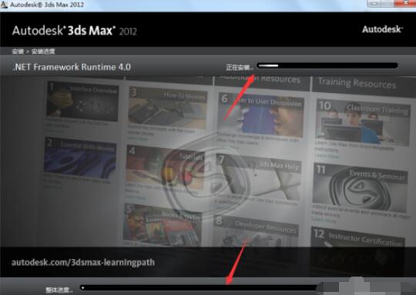Click the Autodesk logo in the header

click(382, 29)
